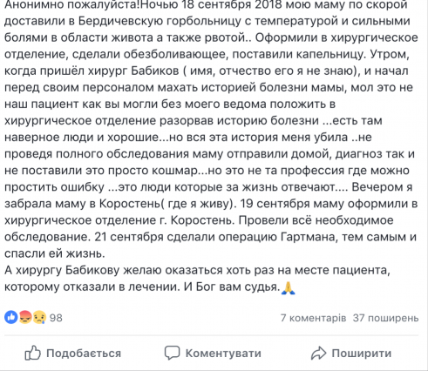Click the angry face reaction icon
428x371 pixels.
(x=25, y=317)
